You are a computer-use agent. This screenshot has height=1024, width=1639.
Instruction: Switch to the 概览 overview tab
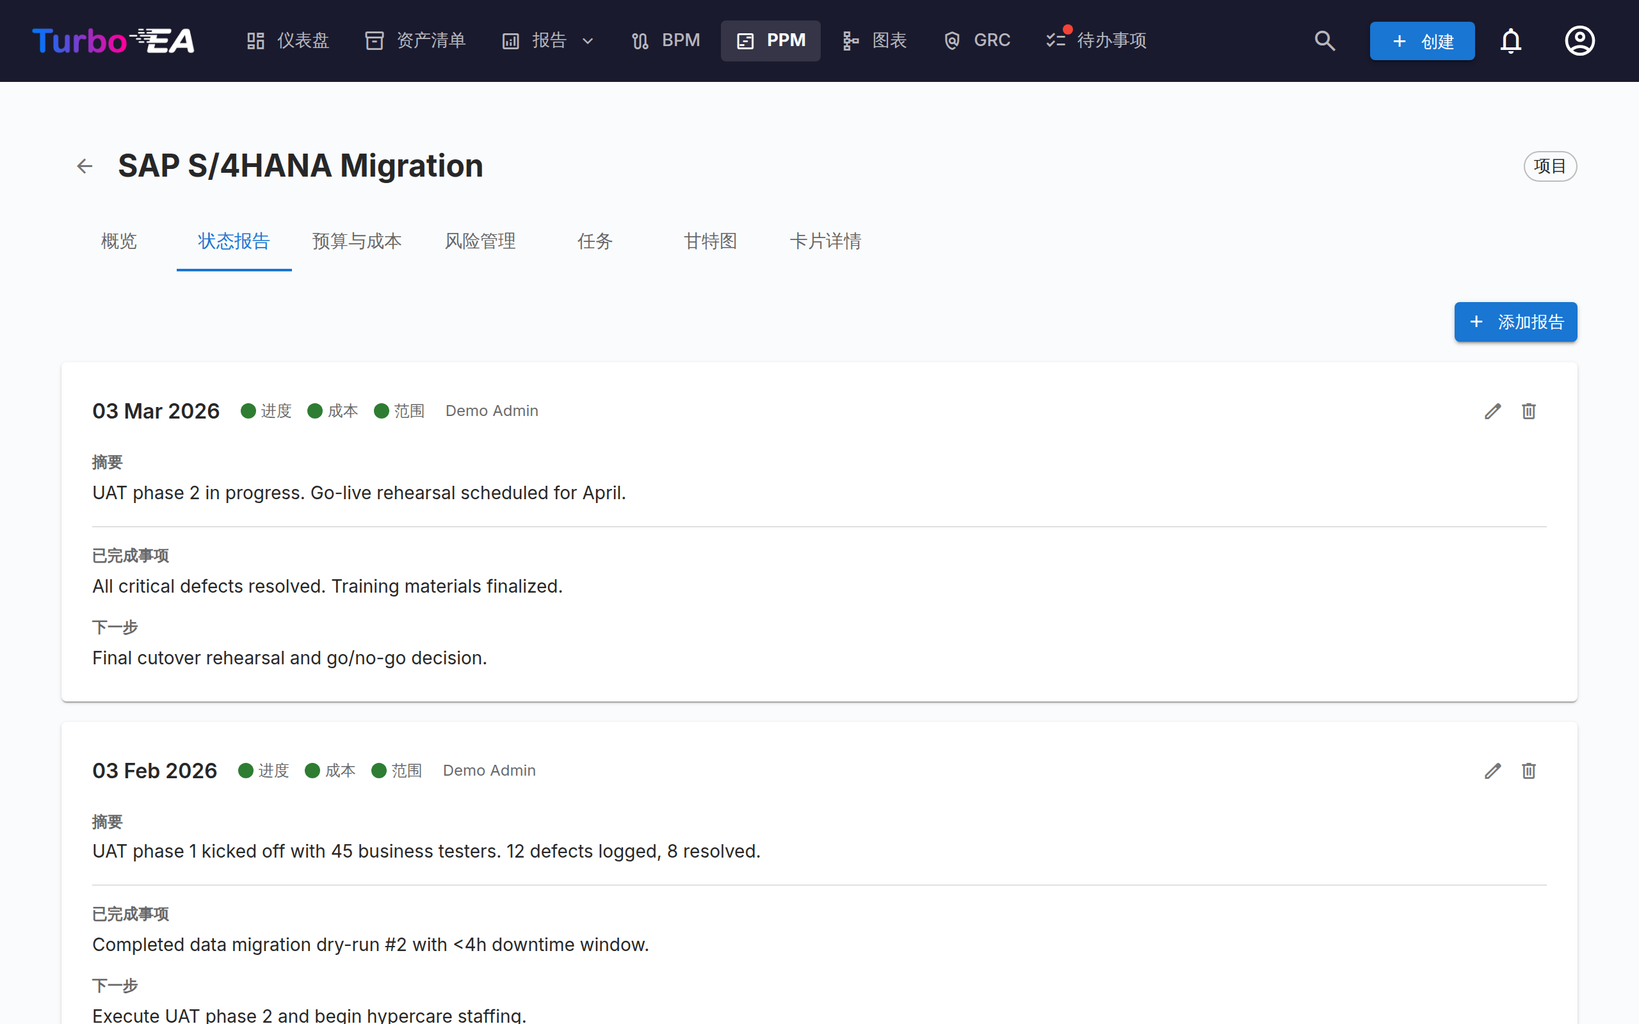point(119,241)
